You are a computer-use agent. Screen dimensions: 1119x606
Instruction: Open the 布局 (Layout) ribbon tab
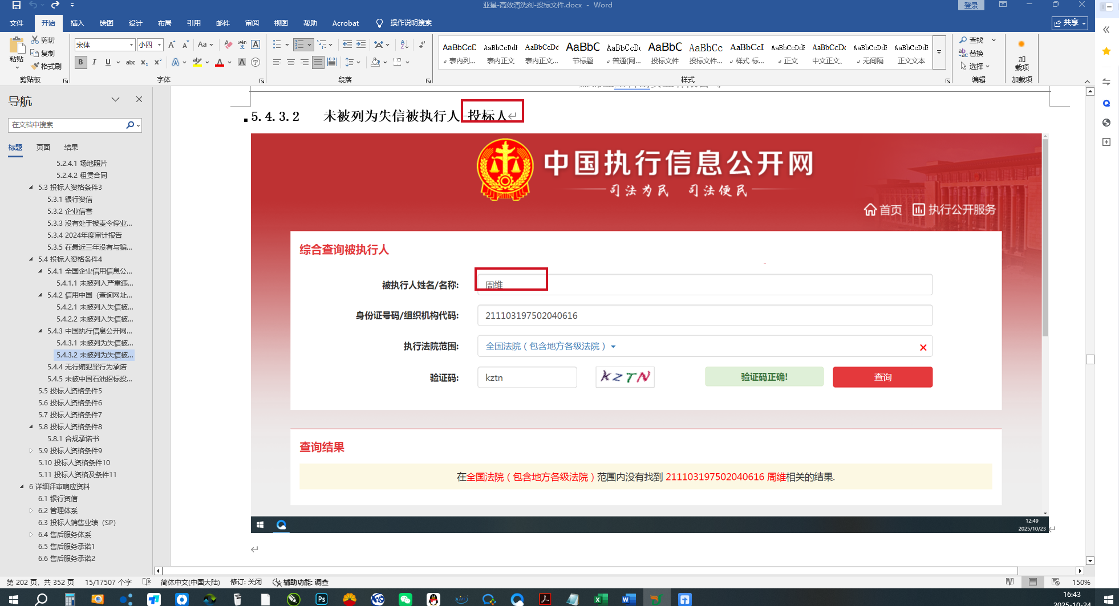point(164,23)
